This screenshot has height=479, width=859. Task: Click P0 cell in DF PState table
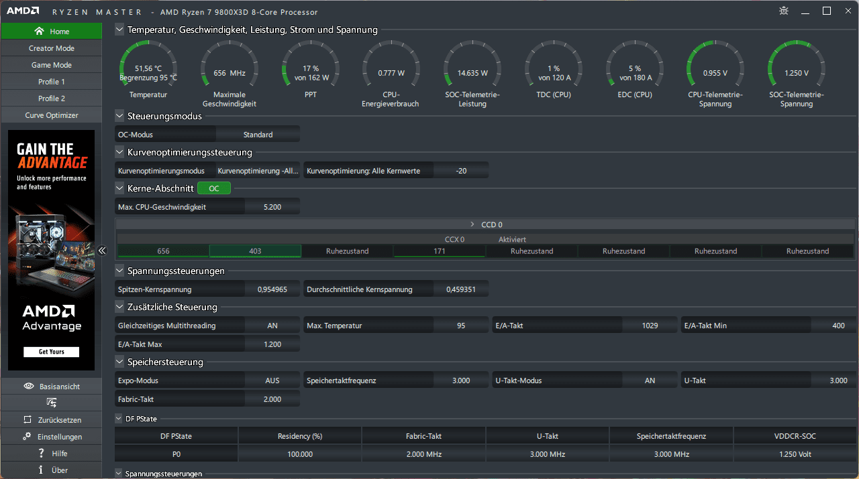coord(176,454)
